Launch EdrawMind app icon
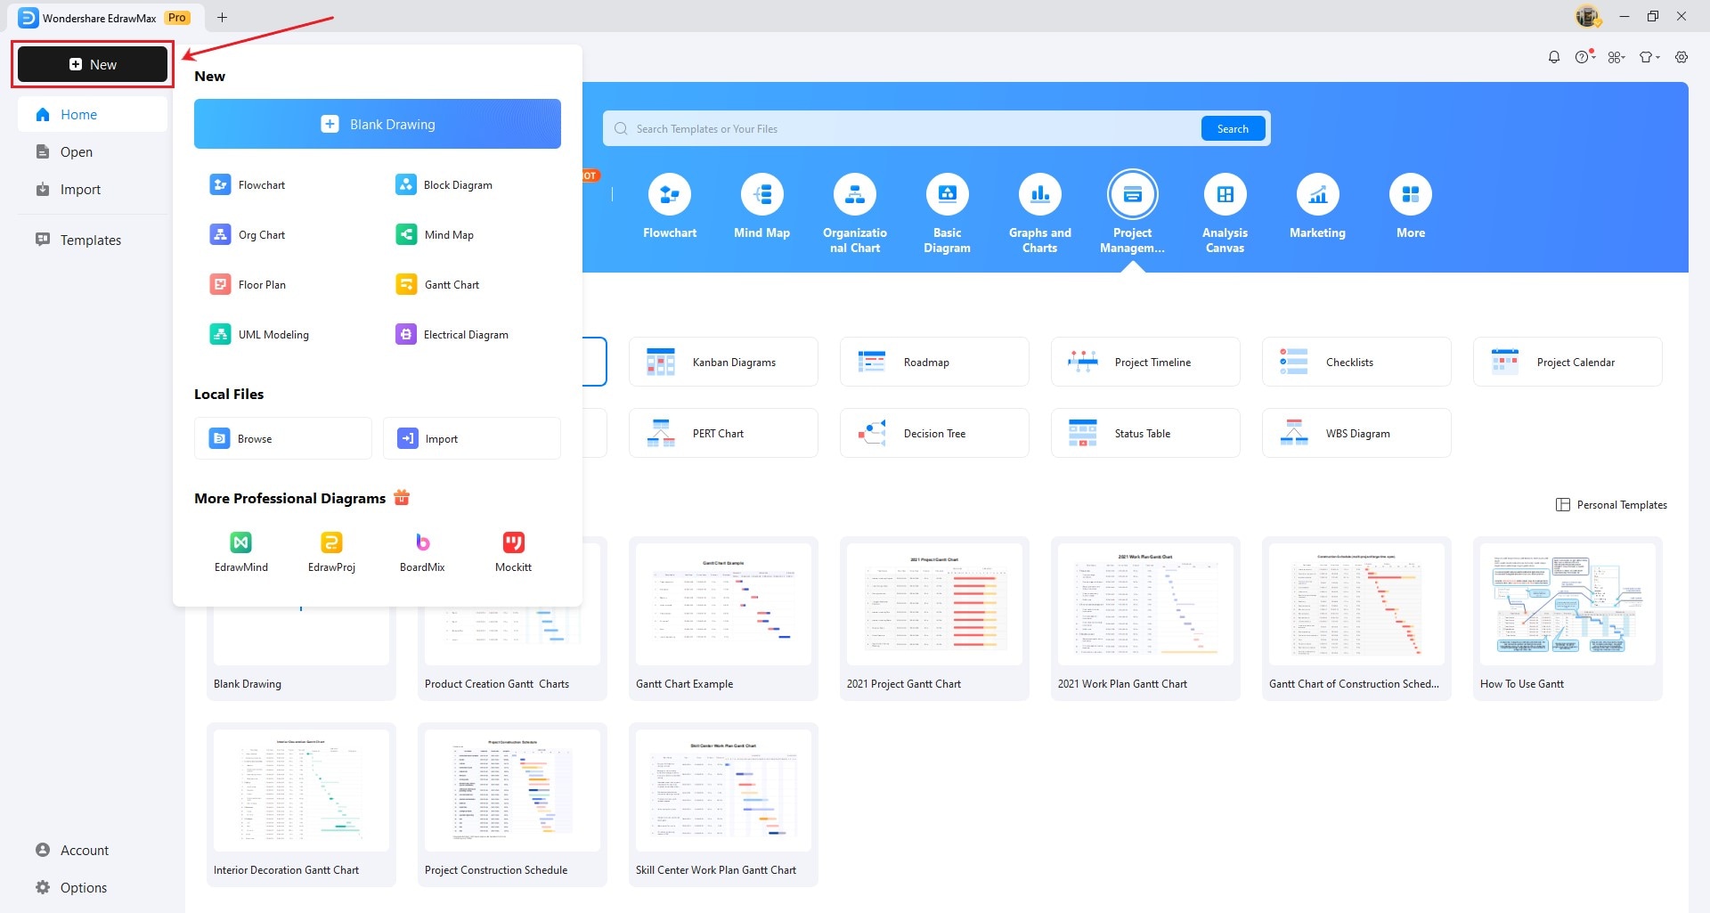The image size is (1710, 913). coord(240,542)
